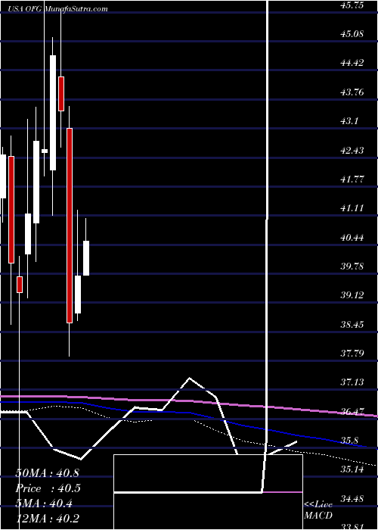The width and height of the screenshot is (378, 530).
Task: Click the '12MA : 40.2' legend text
Action: (47, 518)
